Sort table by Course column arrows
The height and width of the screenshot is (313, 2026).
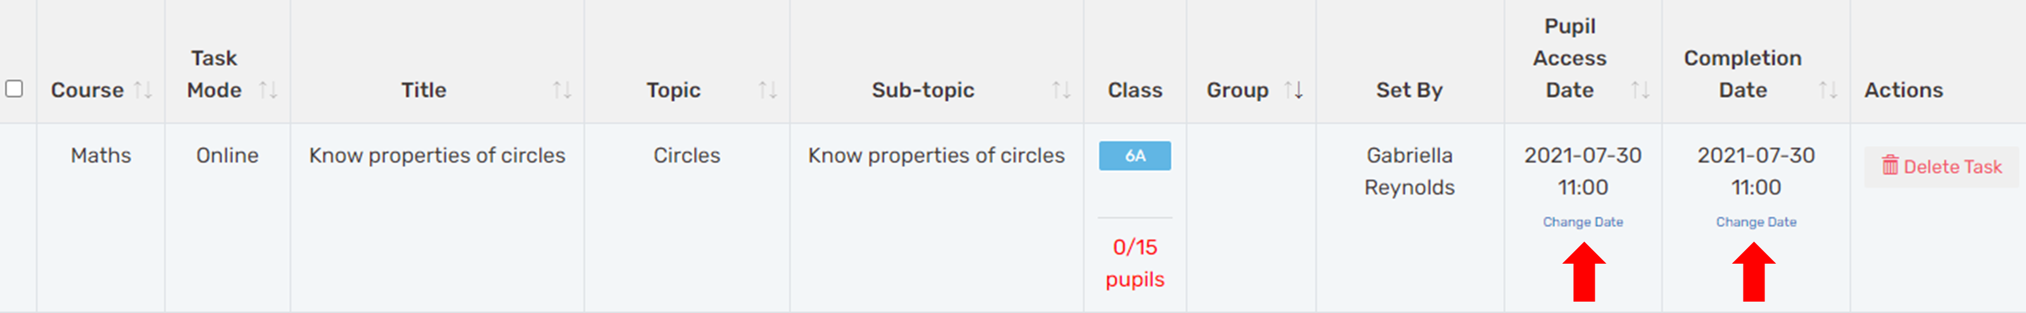[143, 90]
